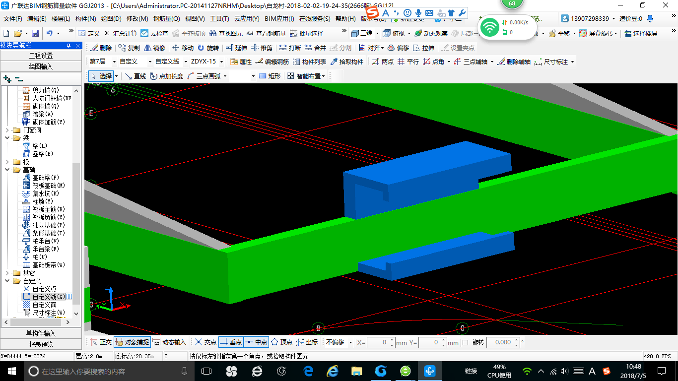Expand the 其它 tree node
The image size is (678, 381).
point(7,273)
